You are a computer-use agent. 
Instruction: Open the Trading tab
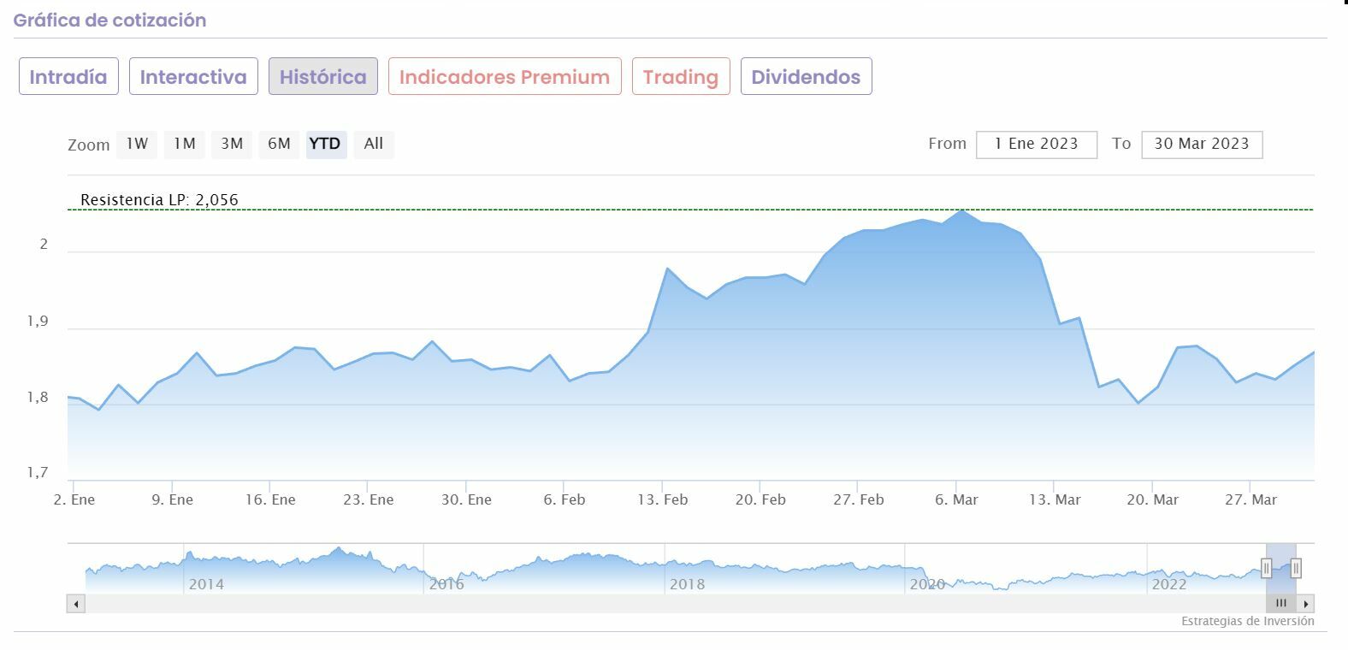coord(680,77)
